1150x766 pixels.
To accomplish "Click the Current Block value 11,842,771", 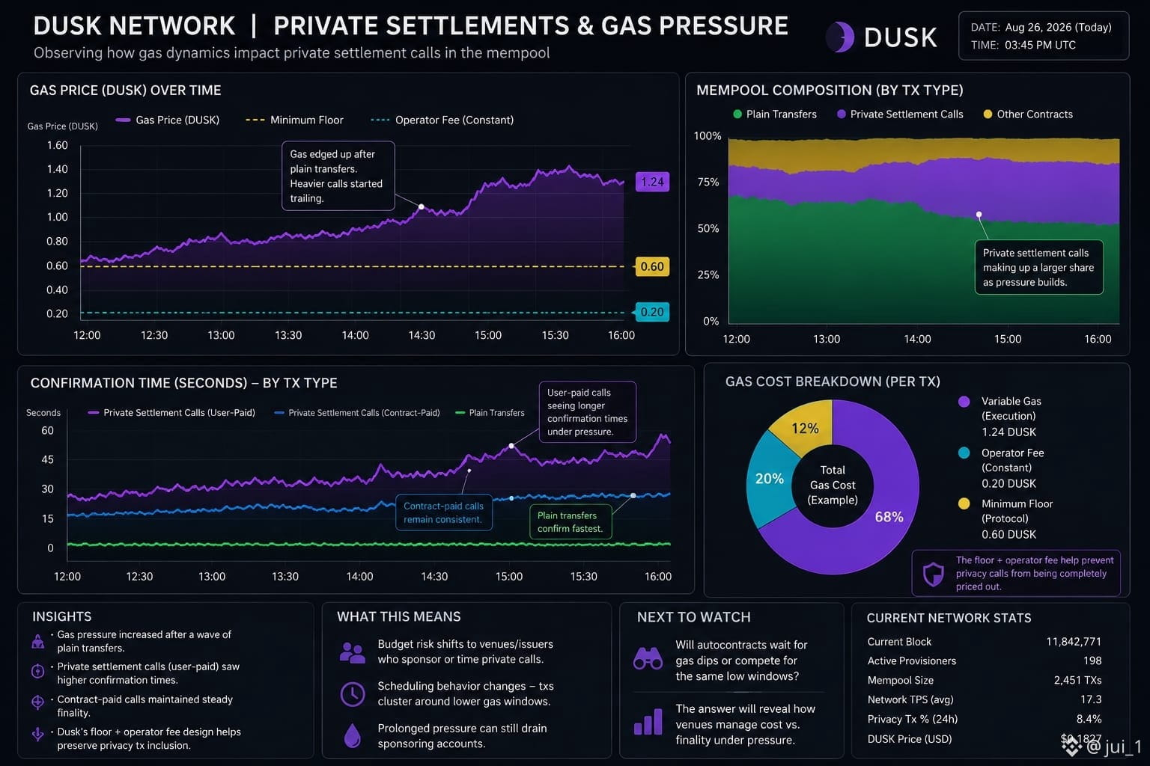I will 1074,642.
